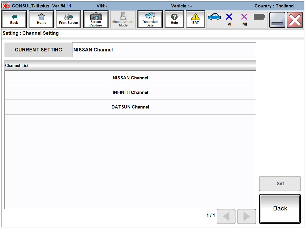Select the INFINITI Channel entry

(x=130, y=92)
